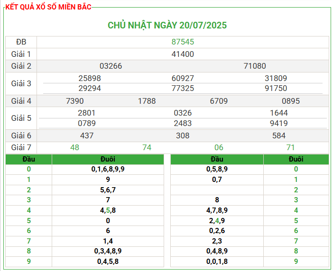Select Giải 6 number 584

tap(279, 135)
